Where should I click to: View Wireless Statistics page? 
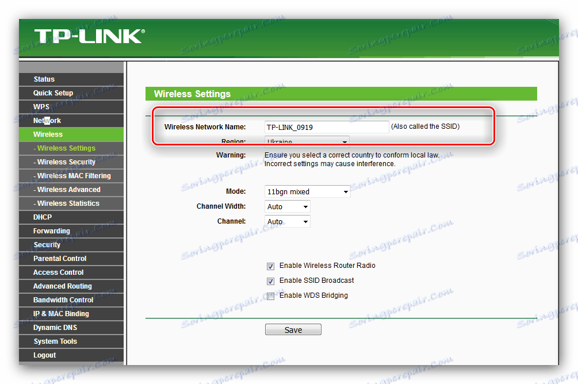click(71, 203)
